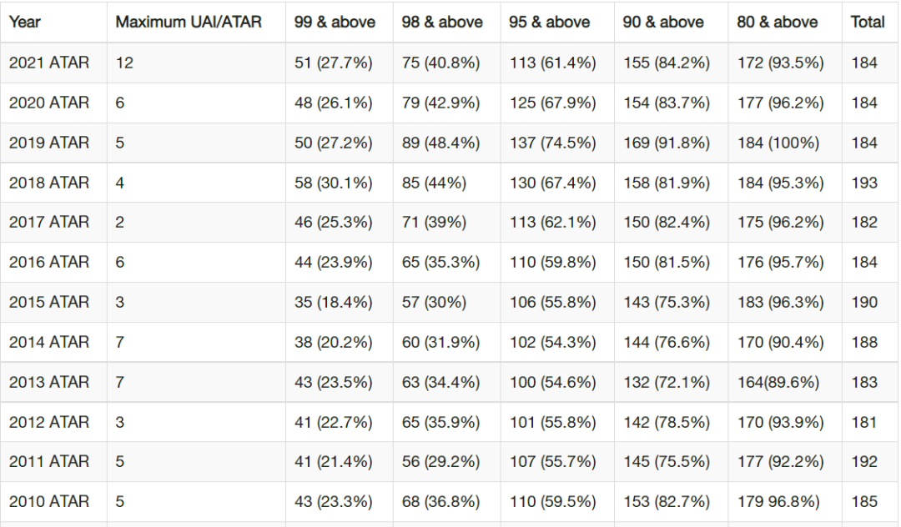This screenshot has height=527, width=901.
Task: Select the 95 & above header
Action: tap(549, 22)
